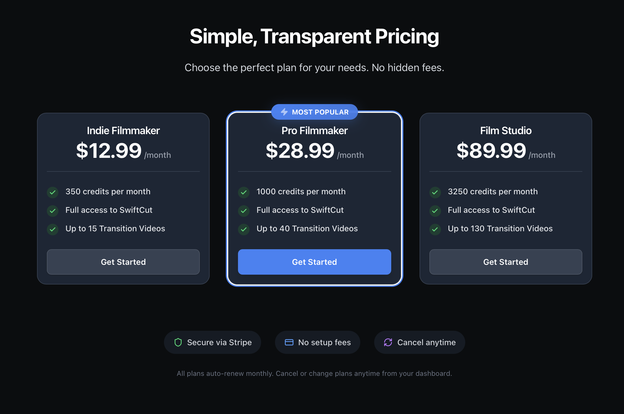This screenshot has width=624, height=414.
Task: Click the No setup fees pill
Action: point(317,342)
